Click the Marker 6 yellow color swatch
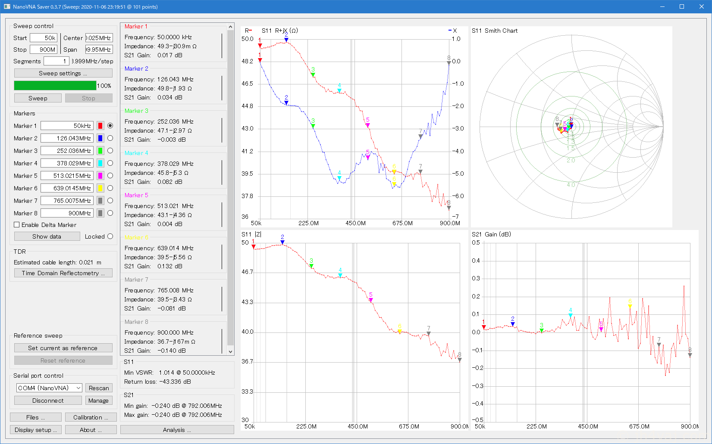712x444 pixels. (100, 188)
